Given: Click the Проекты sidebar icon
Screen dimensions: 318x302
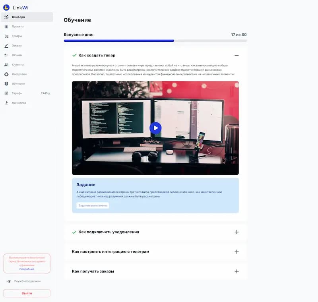Looking at the screenshot, I should 6,27.
